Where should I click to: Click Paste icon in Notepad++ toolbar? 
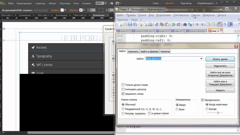(167, 24)
